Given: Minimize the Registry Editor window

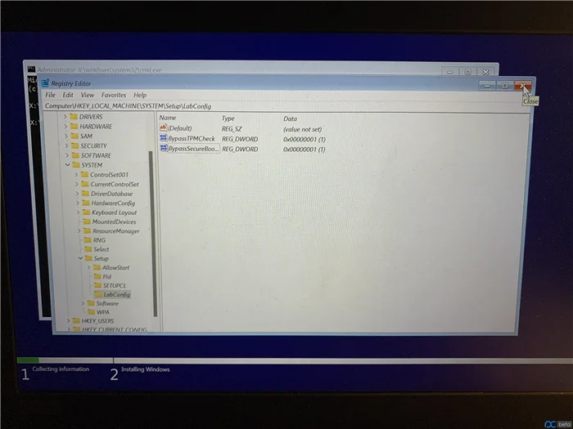Looking at the screenshot, I should tap(487, 85).
